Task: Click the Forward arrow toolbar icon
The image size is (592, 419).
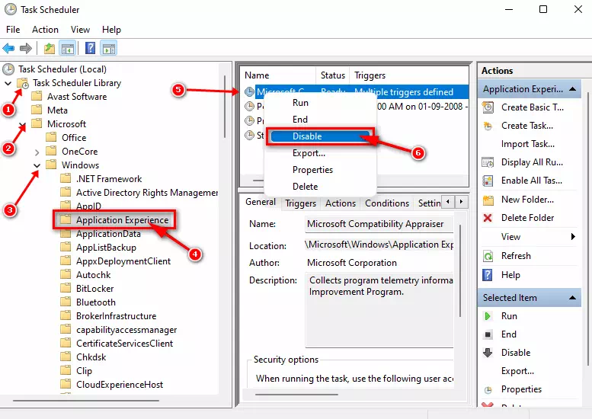Action: point(26,48)
